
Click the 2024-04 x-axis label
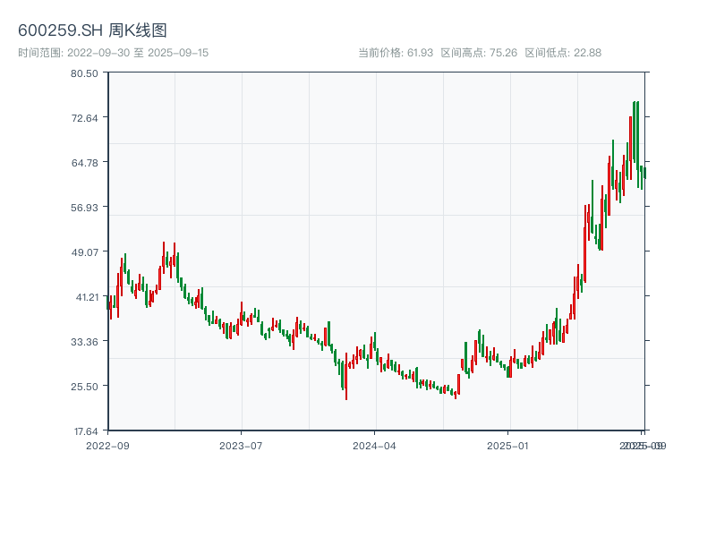point(374,446)
